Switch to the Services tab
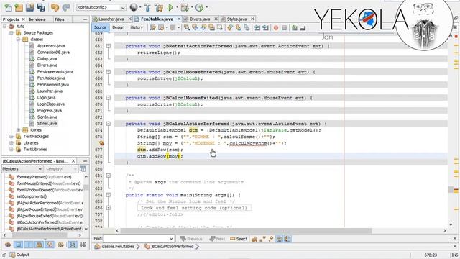 tap(37, 19)
